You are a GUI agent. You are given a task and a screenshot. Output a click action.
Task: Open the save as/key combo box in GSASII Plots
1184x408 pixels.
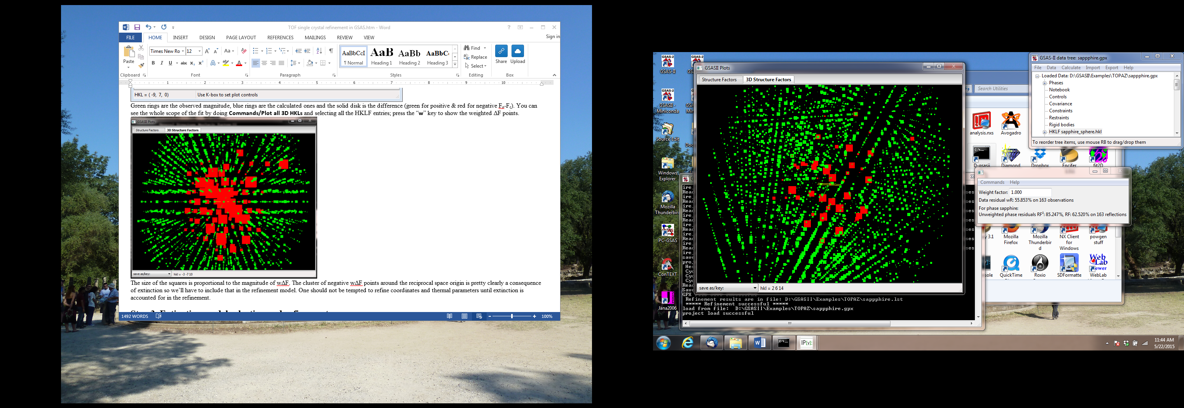728,288
